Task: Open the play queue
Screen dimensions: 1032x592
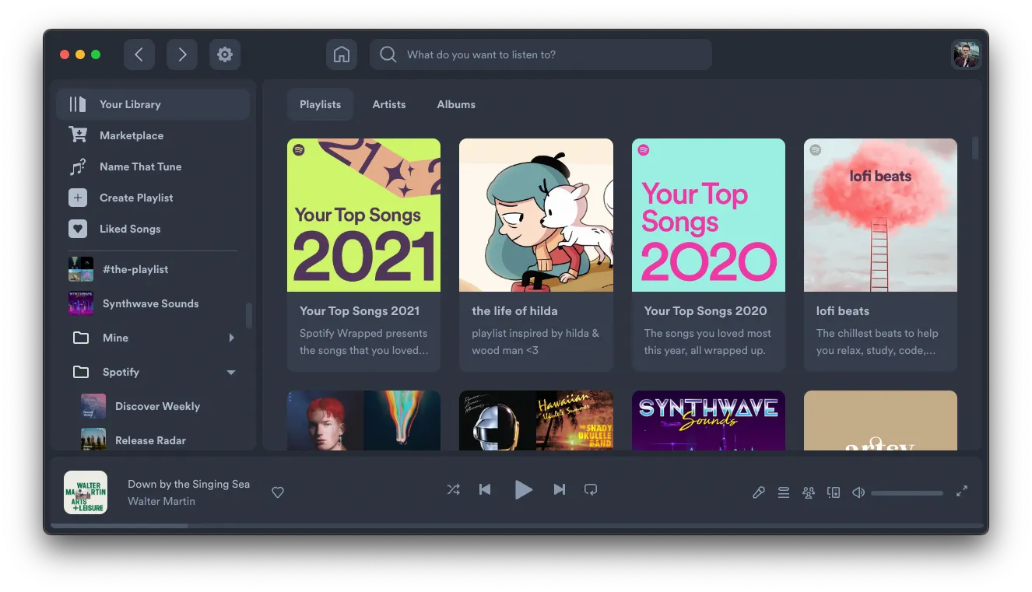Action: [784, 492]
